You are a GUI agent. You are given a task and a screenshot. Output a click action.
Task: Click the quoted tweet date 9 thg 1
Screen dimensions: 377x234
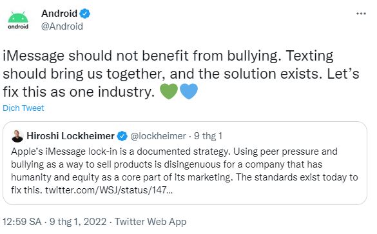pos(208,136)
